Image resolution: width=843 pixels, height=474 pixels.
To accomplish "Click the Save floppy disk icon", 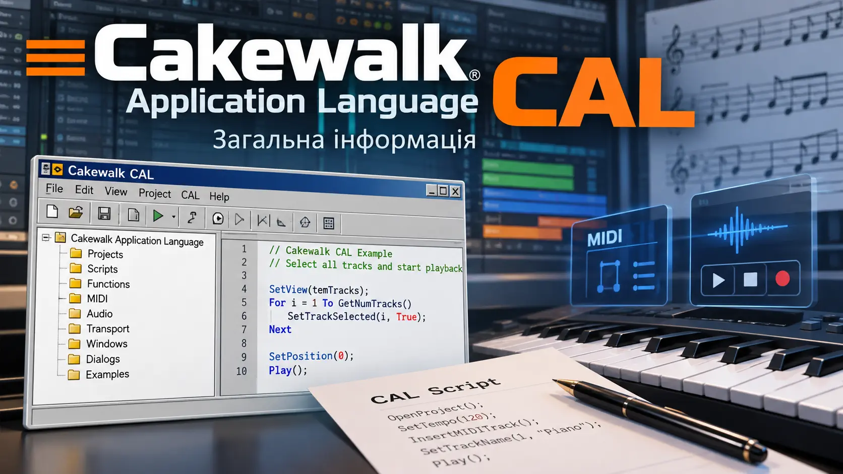I will 104,214.
